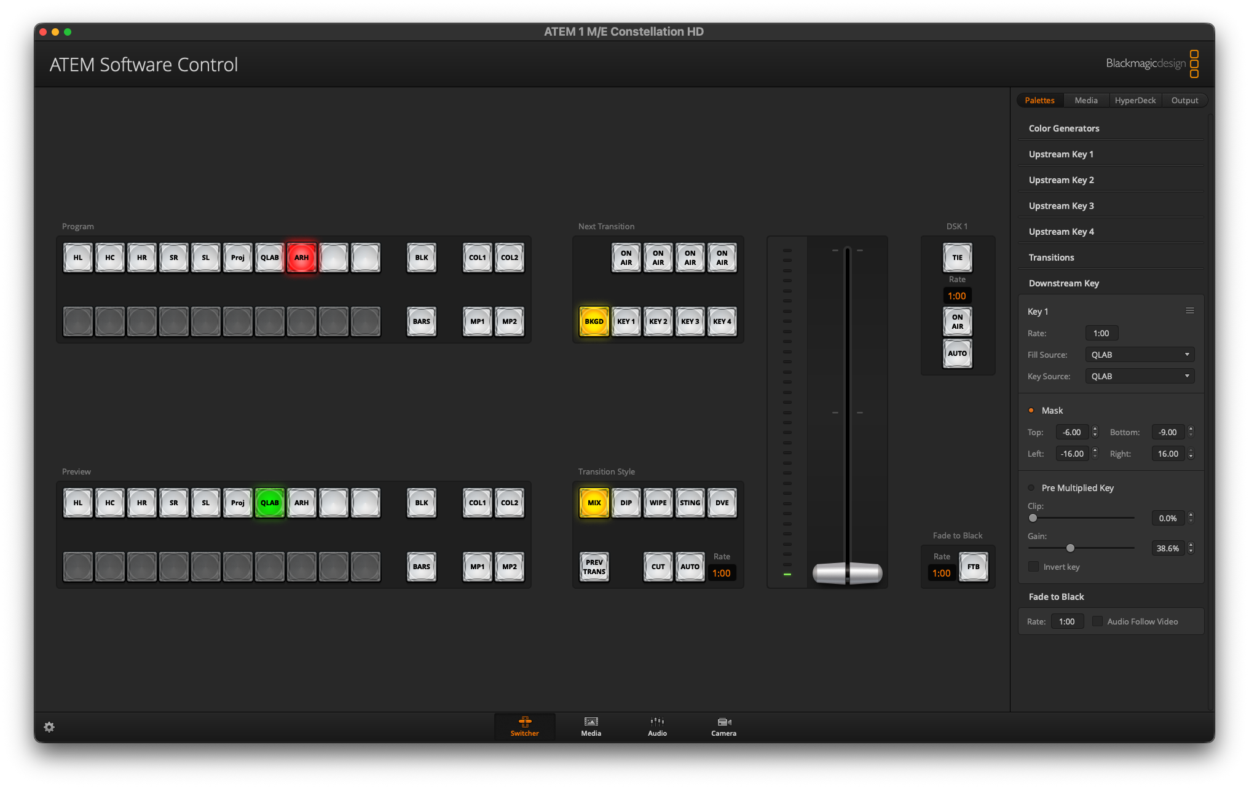The image size is (1249, 788).
Task: Select BLK on the Program bus
Action: [x=422, y=258]
